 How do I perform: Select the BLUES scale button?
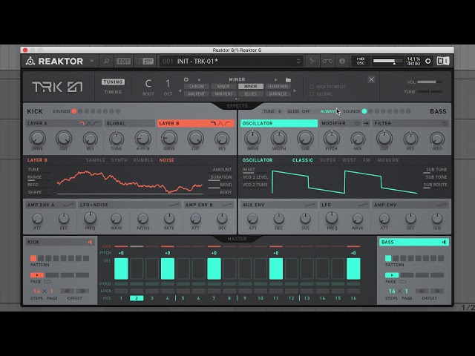[x=251, y=94]
